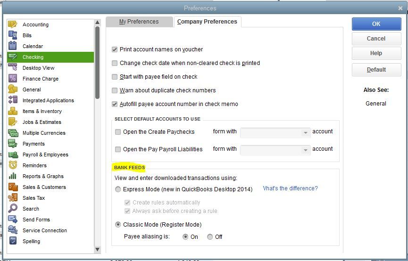Uncheck Autofill payee account number in memo
This screenshot has height=261, width=408.
(x=115, y=104)
